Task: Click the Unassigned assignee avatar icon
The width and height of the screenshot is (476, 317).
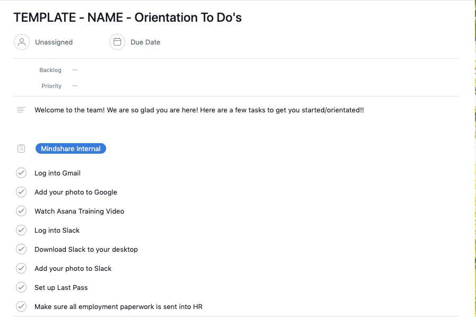Action: click(21, 42)
